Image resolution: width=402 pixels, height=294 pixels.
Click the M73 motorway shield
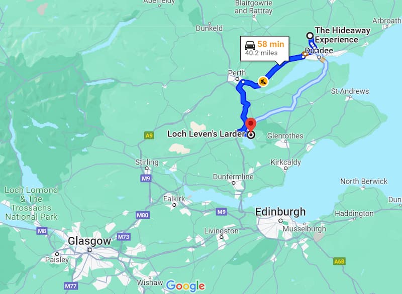[124, 237]
